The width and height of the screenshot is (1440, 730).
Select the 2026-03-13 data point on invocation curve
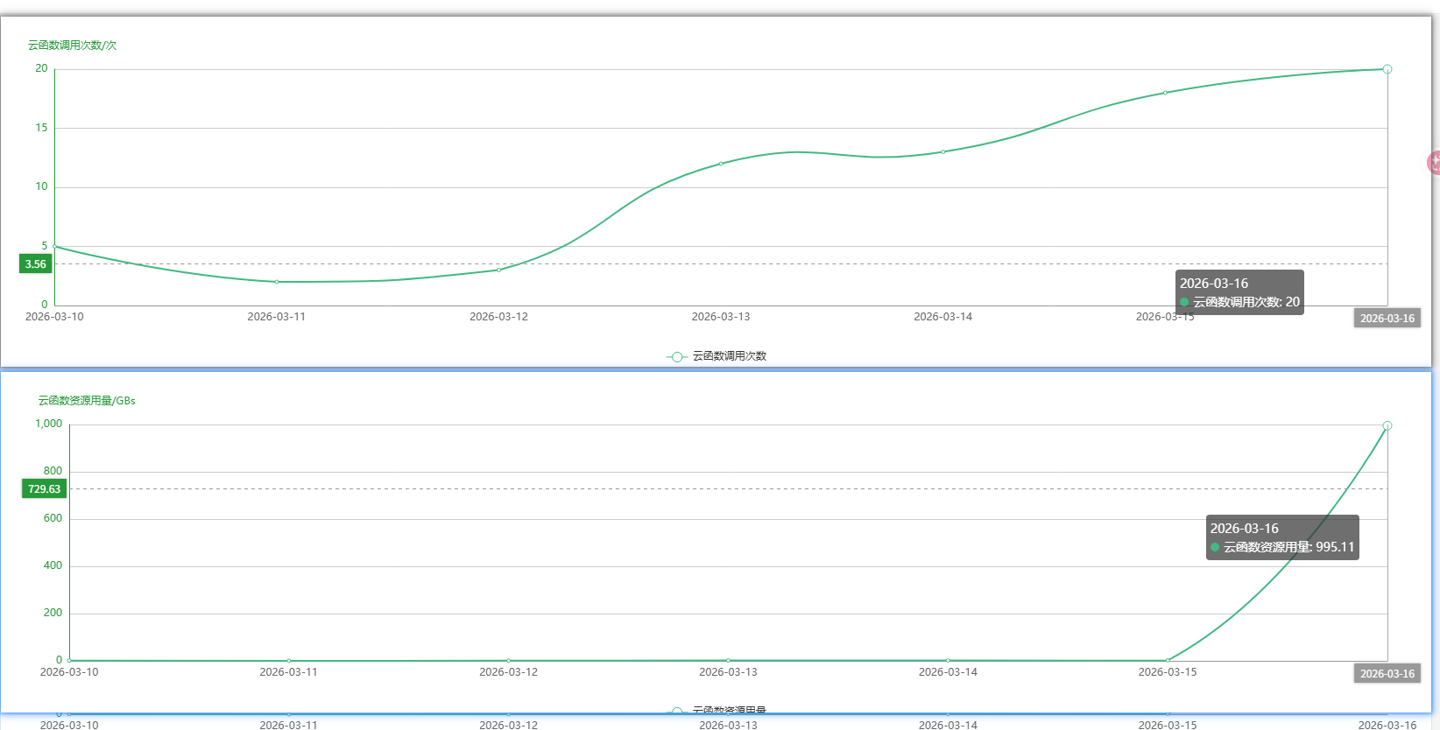[721, 164]
